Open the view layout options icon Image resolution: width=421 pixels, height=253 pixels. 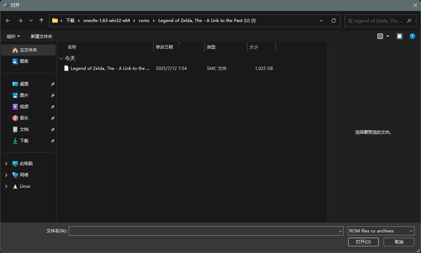click(x=380, y=36)
